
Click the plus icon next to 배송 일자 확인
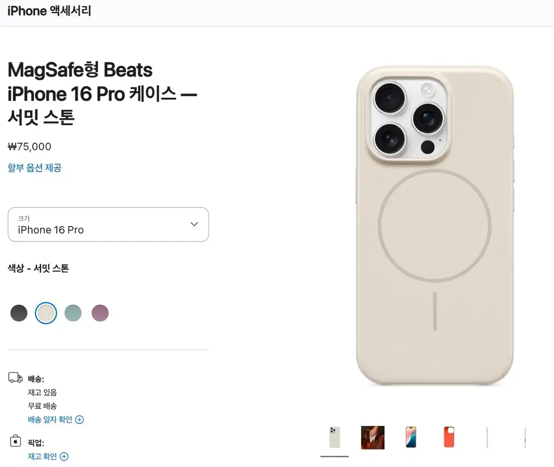pyautogui.click(x=80, y=419)
